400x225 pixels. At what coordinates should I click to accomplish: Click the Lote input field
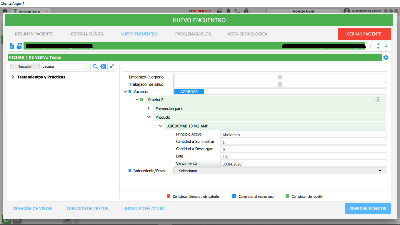pos(303,156)
